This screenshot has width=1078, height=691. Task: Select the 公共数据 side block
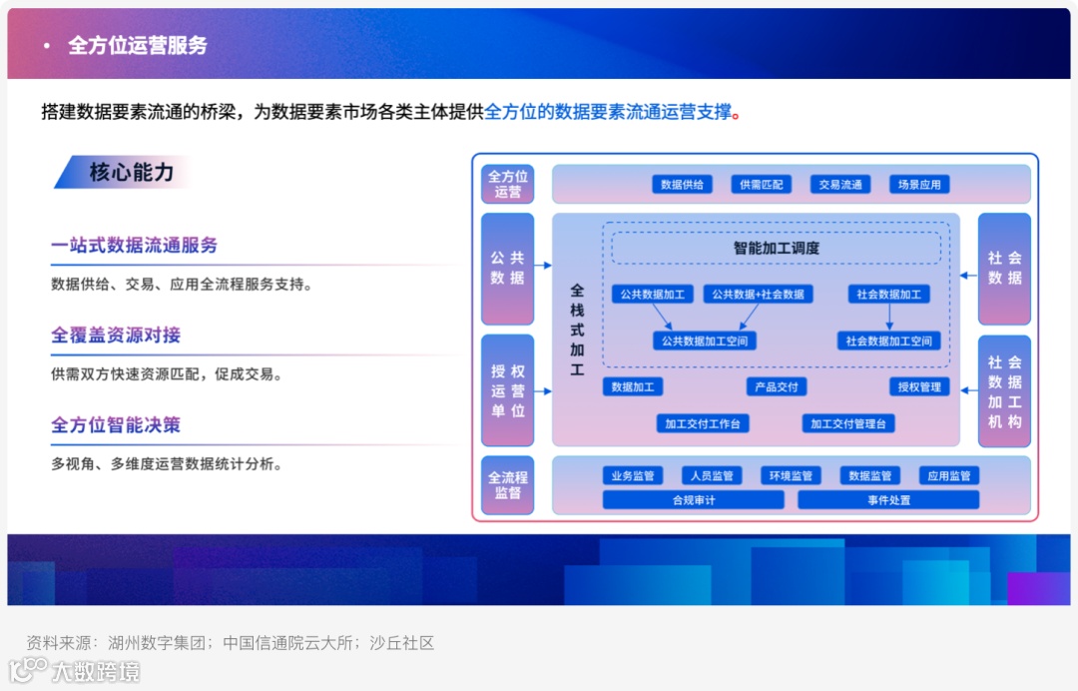[507, 269]
